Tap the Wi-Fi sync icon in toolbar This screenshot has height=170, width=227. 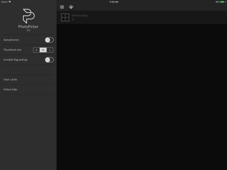tap(71, 7)
